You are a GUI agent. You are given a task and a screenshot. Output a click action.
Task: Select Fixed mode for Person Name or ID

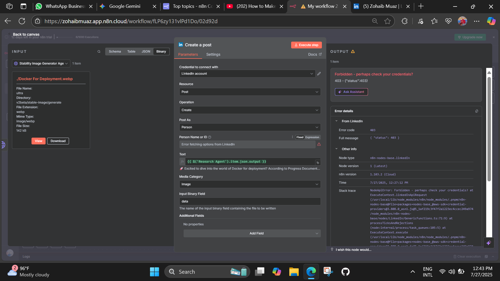(x=300, y=137)
